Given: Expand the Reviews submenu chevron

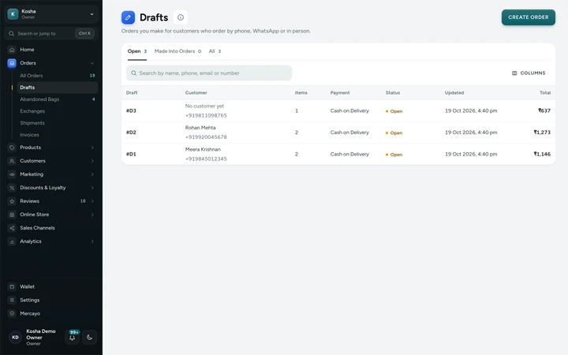Looking at the screenshot, I should pyautogui.click(x=92, y=201).
